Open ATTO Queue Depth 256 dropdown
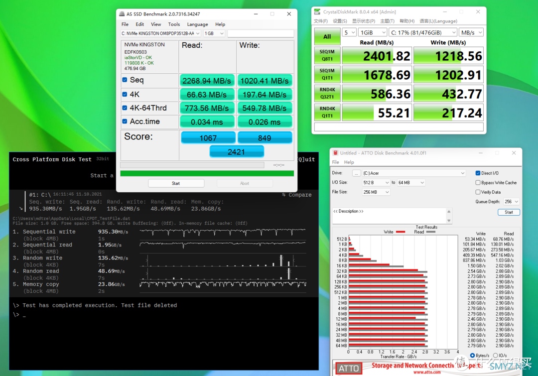Viewport: 538px width, 376px height. tap(511, 202)
